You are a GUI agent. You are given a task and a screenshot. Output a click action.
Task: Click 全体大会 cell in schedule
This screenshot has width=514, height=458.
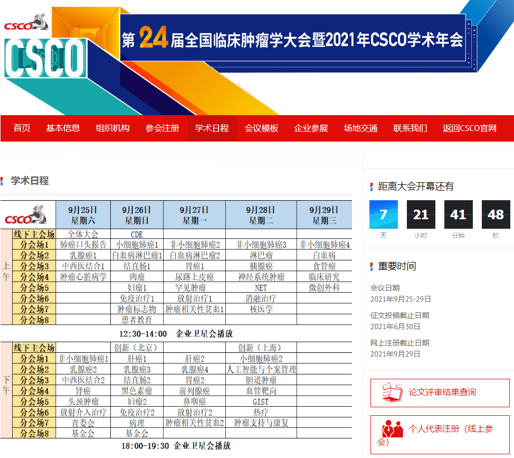coord(83,234)
